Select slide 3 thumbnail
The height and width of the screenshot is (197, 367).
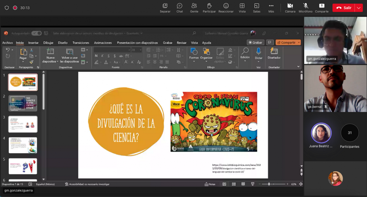coord(23,124)
